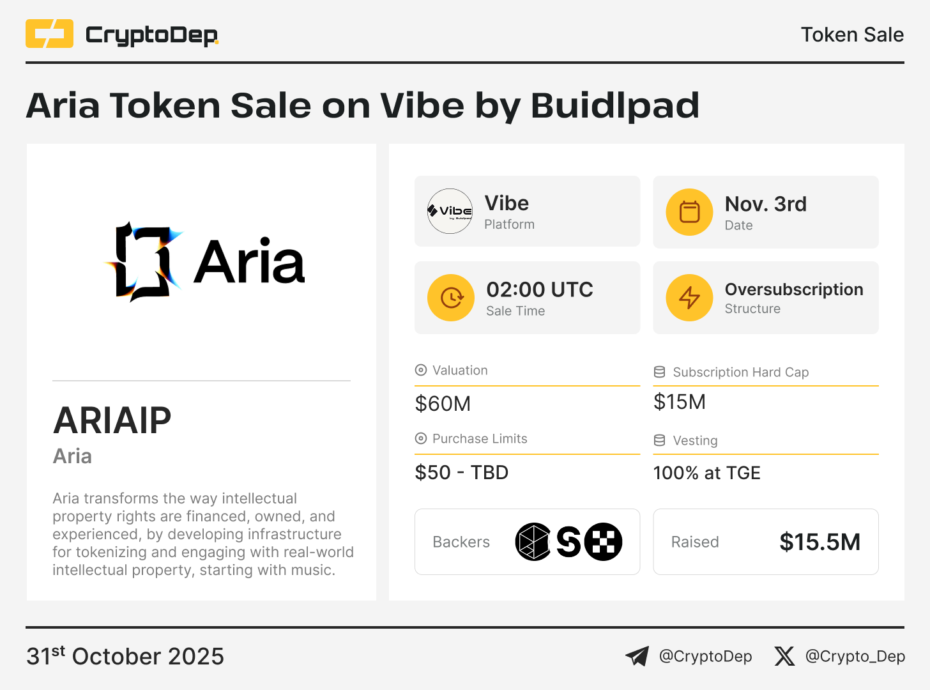Click the clock icon for Sale Time
The height and width of the screenshot is (690, 930).
(451, 298)
